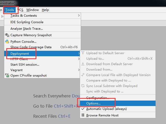Open the Tools menu
The height and width of the screenshot is (124, 166).
pyautogui.click(x=10, y=10)
